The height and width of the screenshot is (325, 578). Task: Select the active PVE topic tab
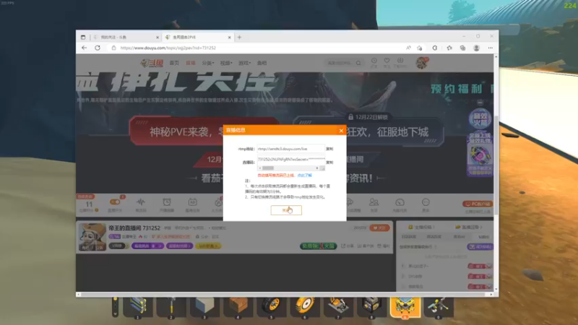[x=197, y=38]
